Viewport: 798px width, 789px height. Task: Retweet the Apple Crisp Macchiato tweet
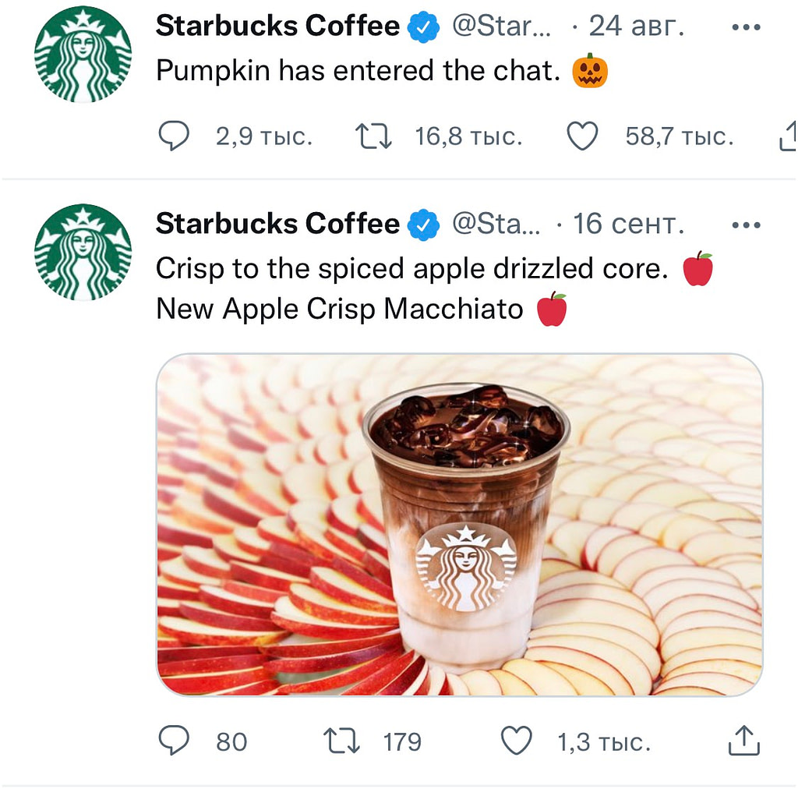tap(342, 741)
